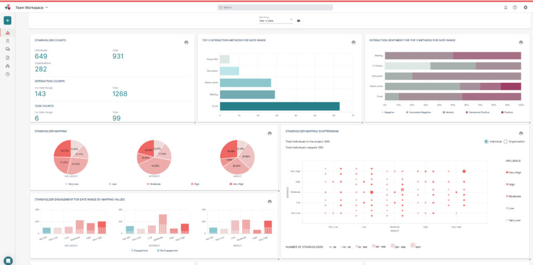Toggle High legend under pie charts

click(195, 184)
